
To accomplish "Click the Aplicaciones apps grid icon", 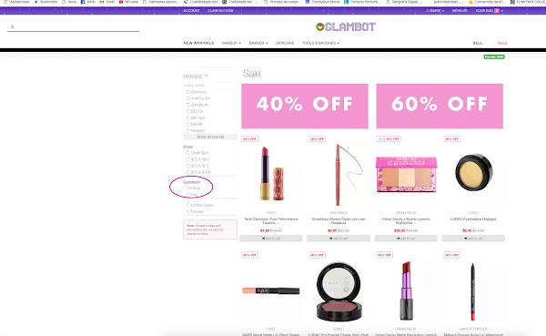I will click(x=5, y=2).
